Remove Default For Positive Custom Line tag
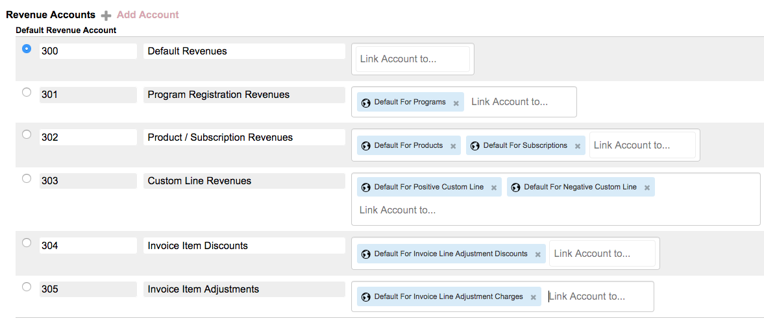Image resolution: width=764 pixels, height=325 pixels. point(493,187)
